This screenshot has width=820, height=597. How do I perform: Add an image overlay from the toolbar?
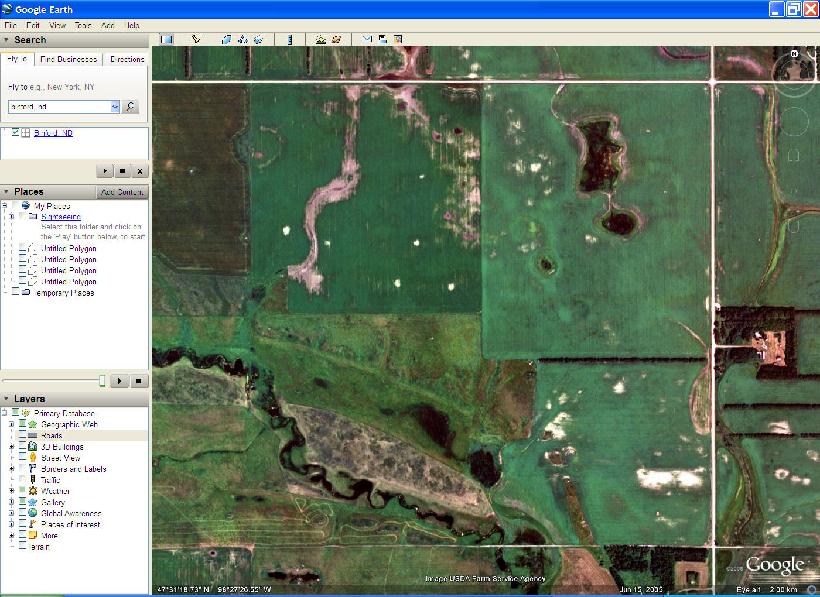coord(259,39)
